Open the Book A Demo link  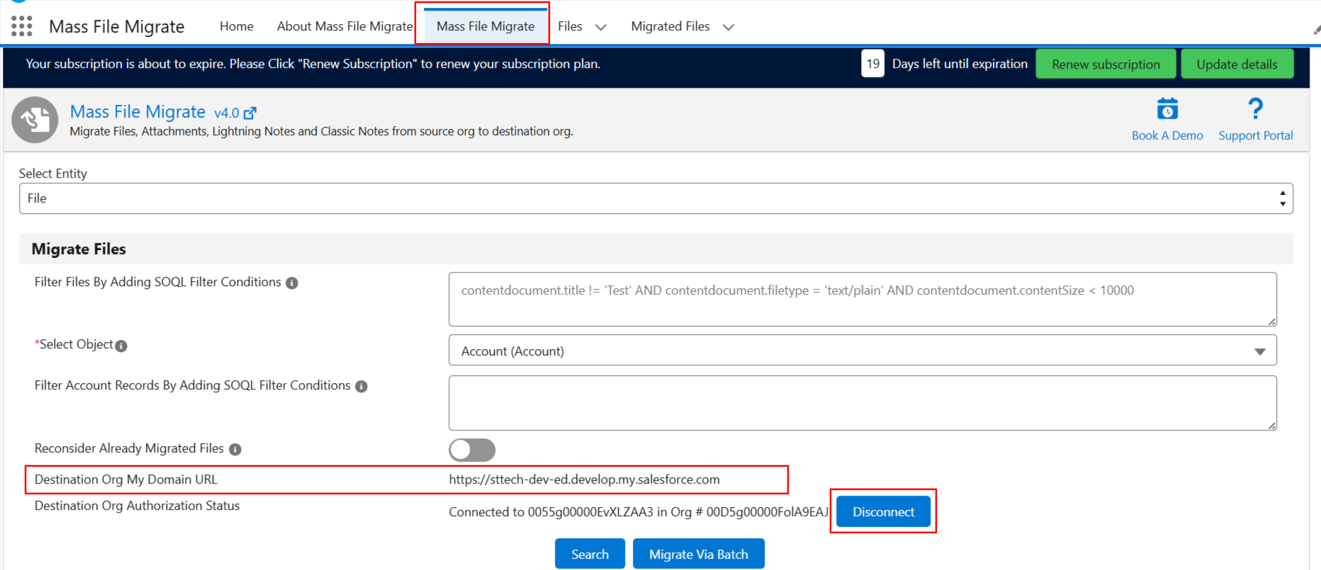(x=1167, y=135)
